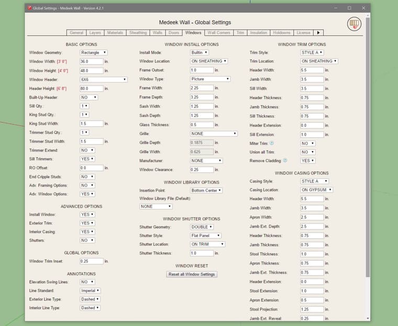Toggle Elevation Swing Lines setting
Screen dimensions: 398x326
tap(87, 282)
